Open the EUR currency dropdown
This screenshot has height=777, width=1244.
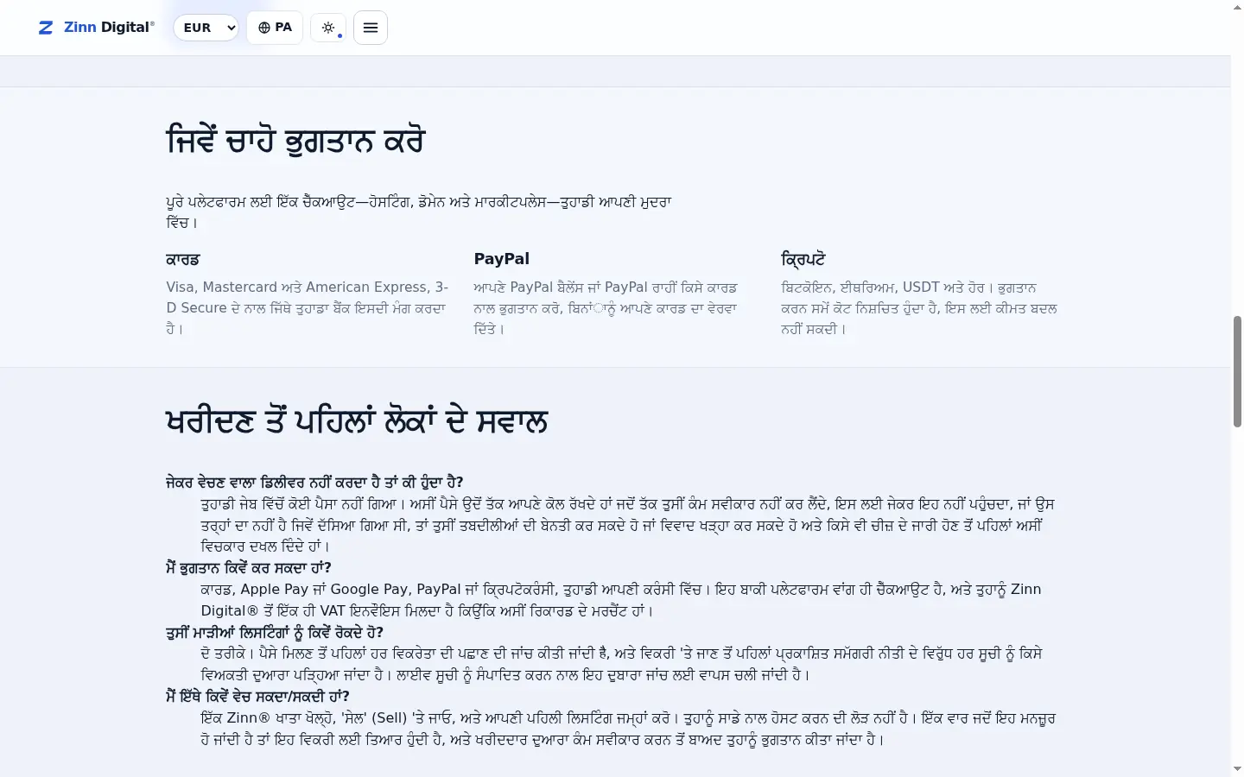pos(206,28)
